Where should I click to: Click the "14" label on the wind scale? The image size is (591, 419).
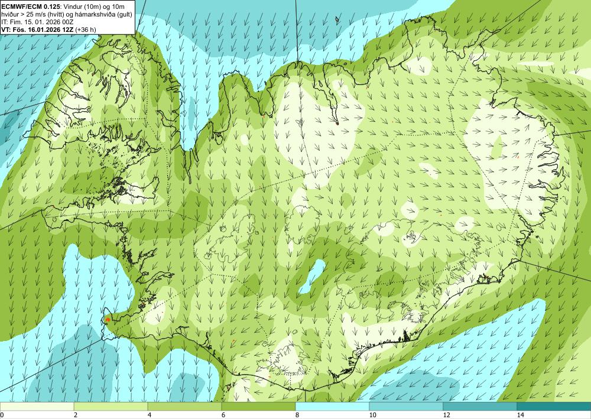tap(521, 415)
